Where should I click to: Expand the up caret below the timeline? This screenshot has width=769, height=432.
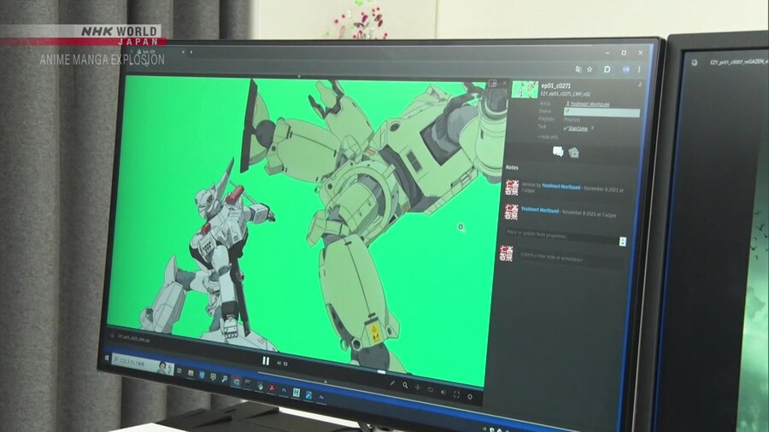(326, 381)
